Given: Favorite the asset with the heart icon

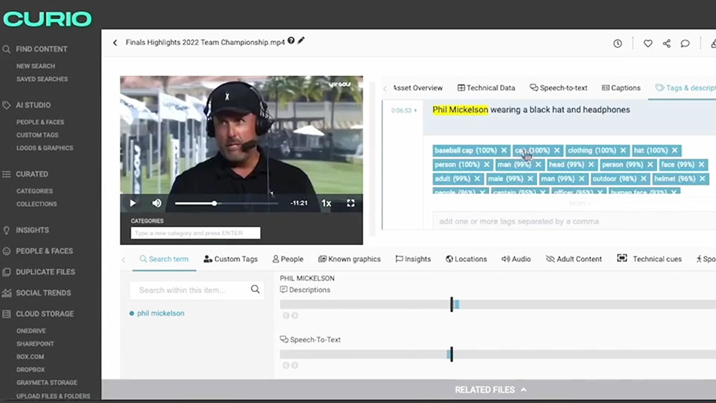Looking at the screenshot, I should [x=648, y=44].
